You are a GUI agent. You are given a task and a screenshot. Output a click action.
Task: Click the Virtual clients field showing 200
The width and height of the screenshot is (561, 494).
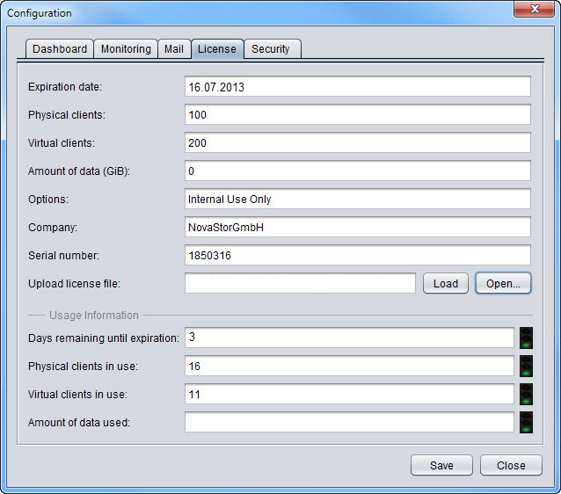[357, 142]
